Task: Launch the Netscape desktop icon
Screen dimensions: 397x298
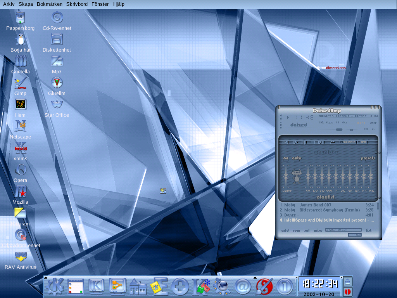Action: pyautogui.click(x=20, y=126)
